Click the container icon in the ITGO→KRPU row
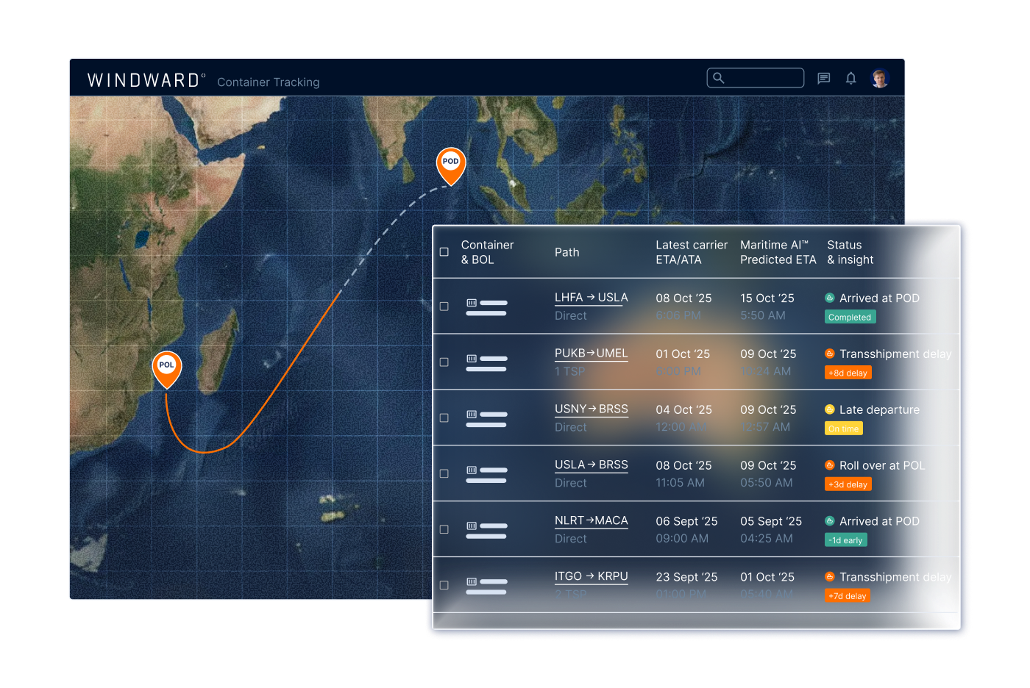 coord(471,581)
